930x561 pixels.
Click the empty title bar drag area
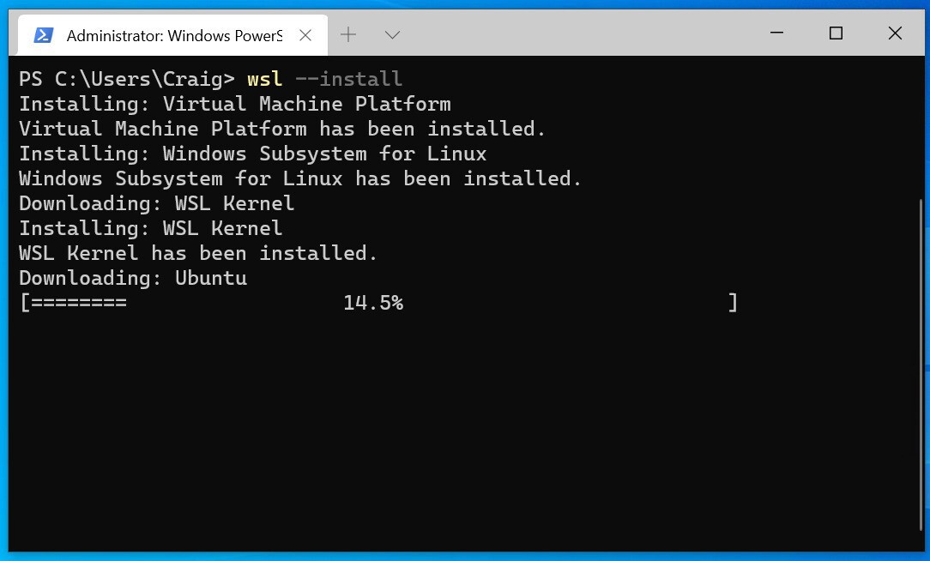pos(583,33)
